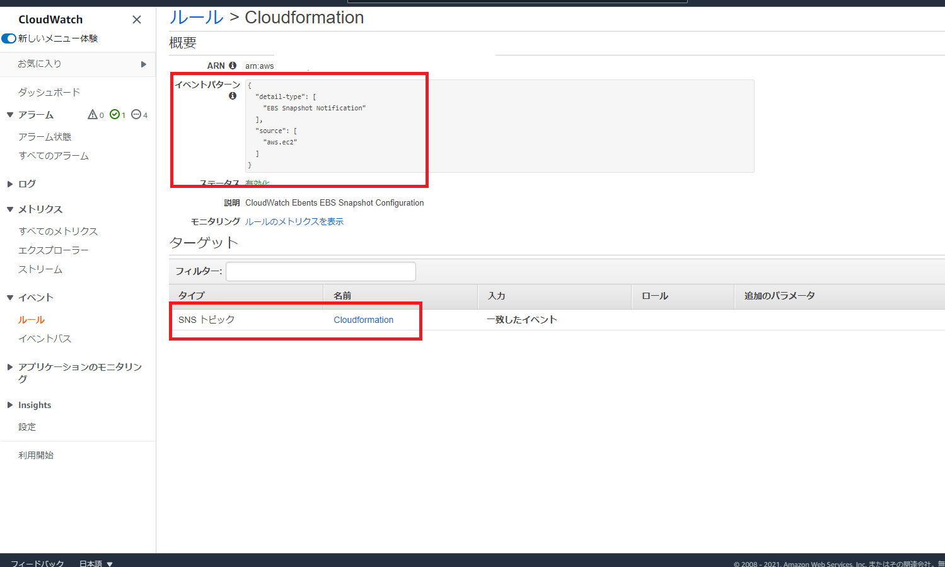Click the 追加のパラメータ column header
945x567 pixels.
[x=840, y=296]
